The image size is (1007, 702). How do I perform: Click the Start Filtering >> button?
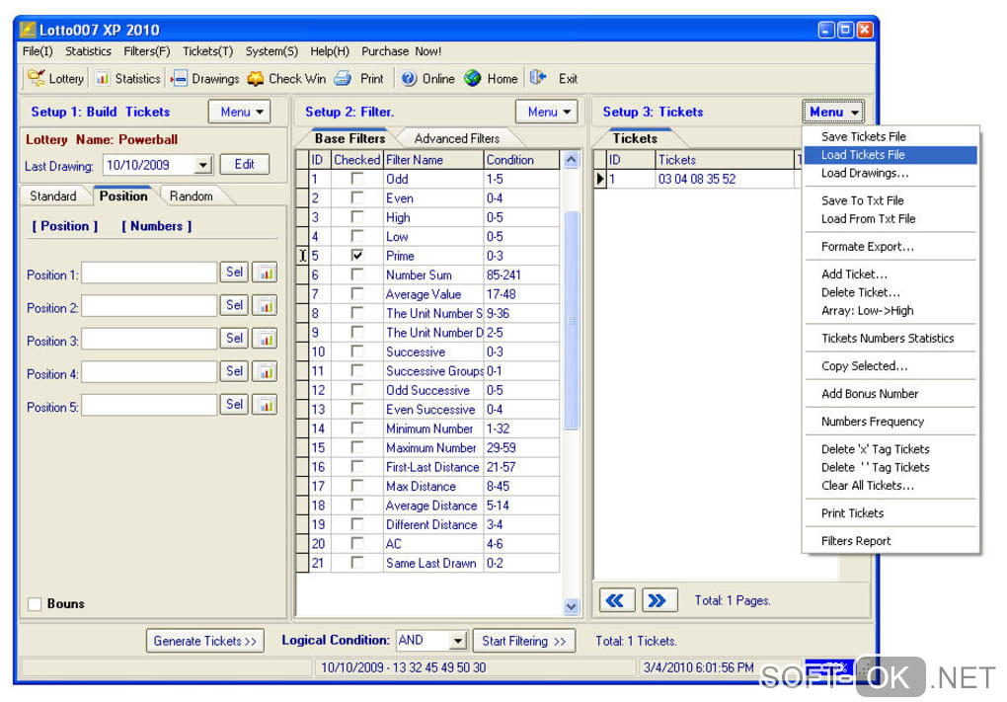(x=524, y=641)
